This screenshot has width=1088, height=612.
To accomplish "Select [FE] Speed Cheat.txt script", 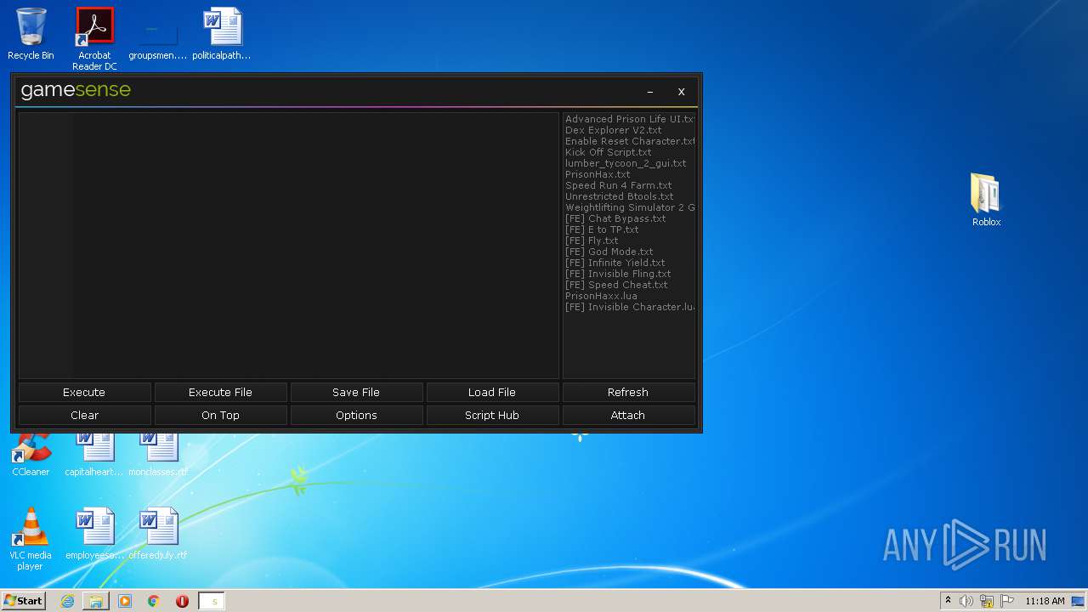I will (616, 285).
